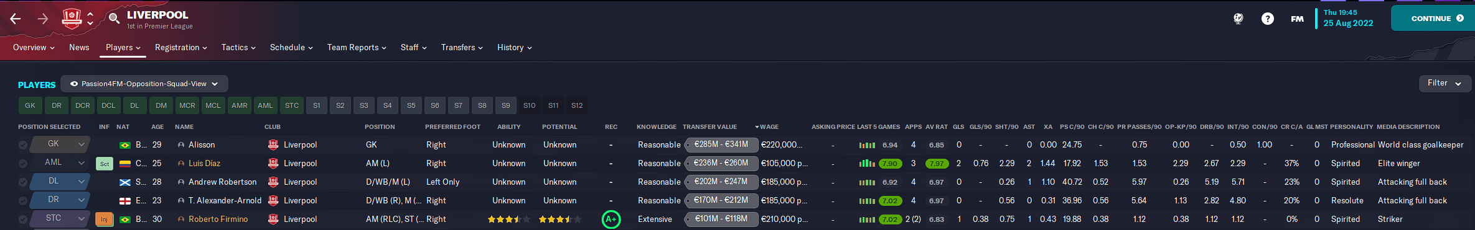This screenshot has height=230, width=1475.
Task: Go back using the left arrow
Action: (16, 19)
